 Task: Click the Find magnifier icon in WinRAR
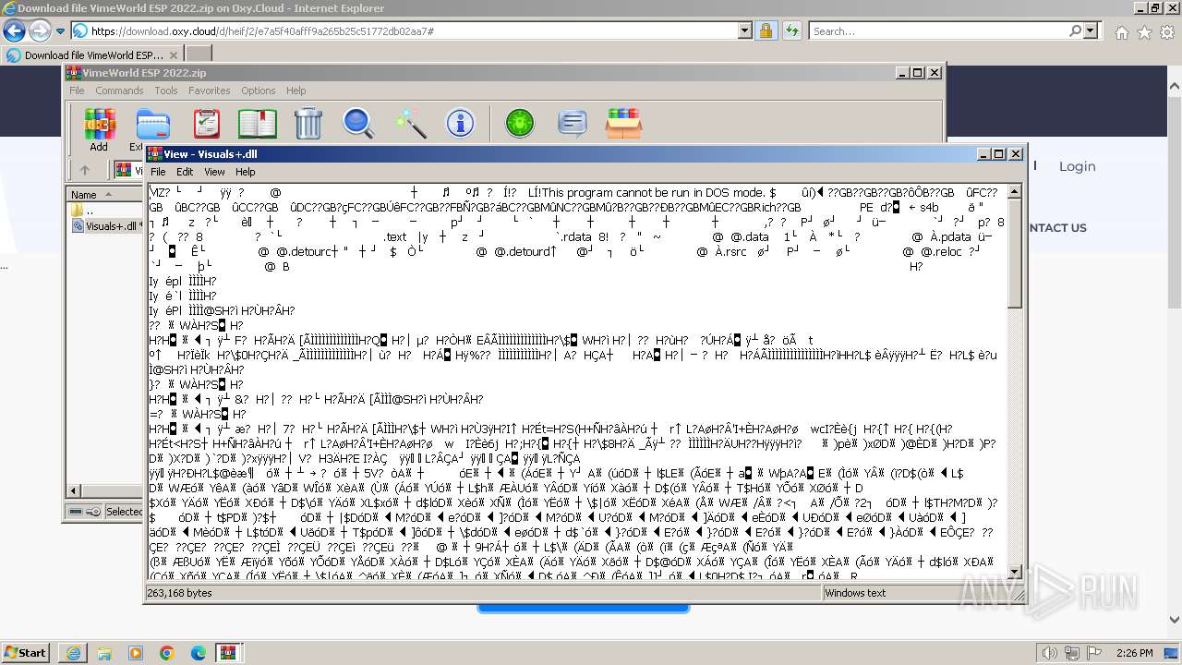pyautogui.click(x=358, y=124)
